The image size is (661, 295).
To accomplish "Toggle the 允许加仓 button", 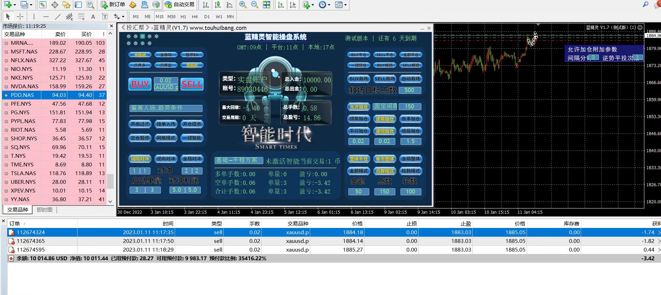I will (359, 107).
